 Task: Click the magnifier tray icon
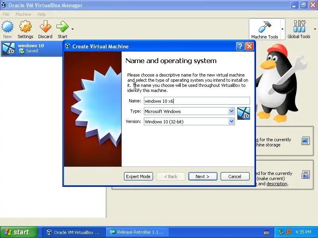(x=289, y=232)
